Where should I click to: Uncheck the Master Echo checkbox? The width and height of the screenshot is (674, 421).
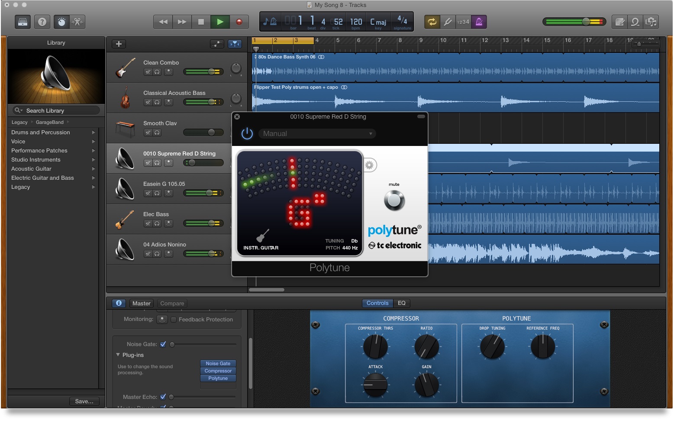pyautogui.click(x=163, y=397)
